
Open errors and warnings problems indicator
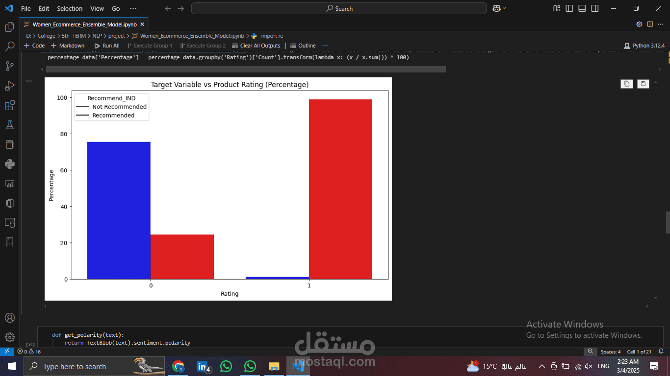click(x=29, y=352)
